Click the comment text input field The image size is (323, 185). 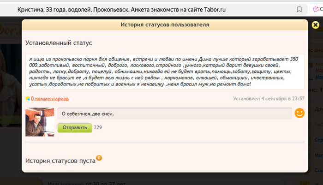point(175,113)
